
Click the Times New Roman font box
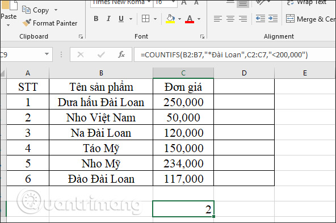coord(121,3)
